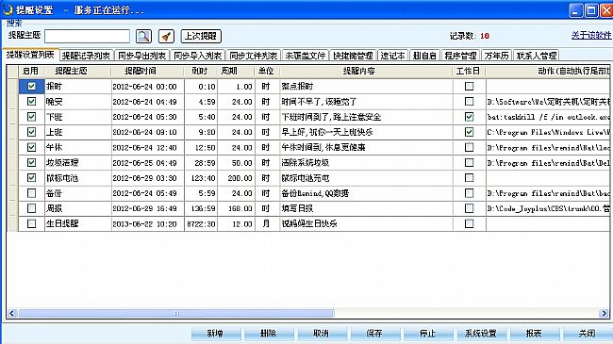Click the 2012-06-24 12:40 time cell
613x344 pixels.
click(148, 147)
